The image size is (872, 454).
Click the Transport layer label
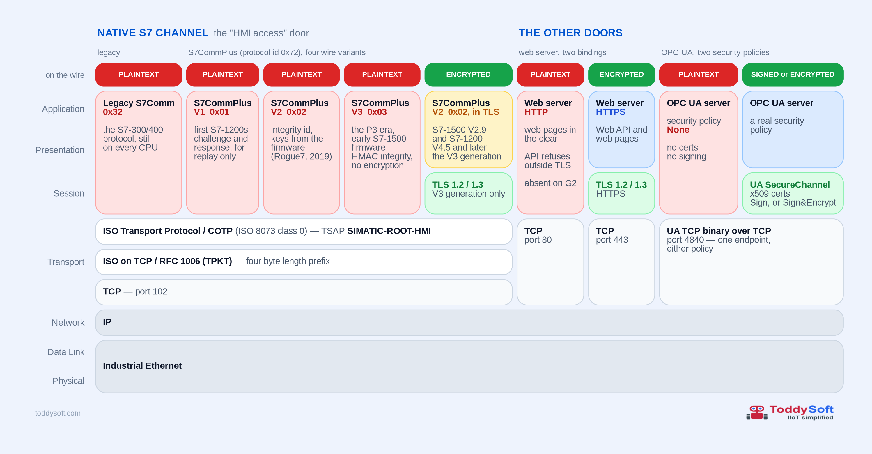pyautogui.click(x=66, y=262)
